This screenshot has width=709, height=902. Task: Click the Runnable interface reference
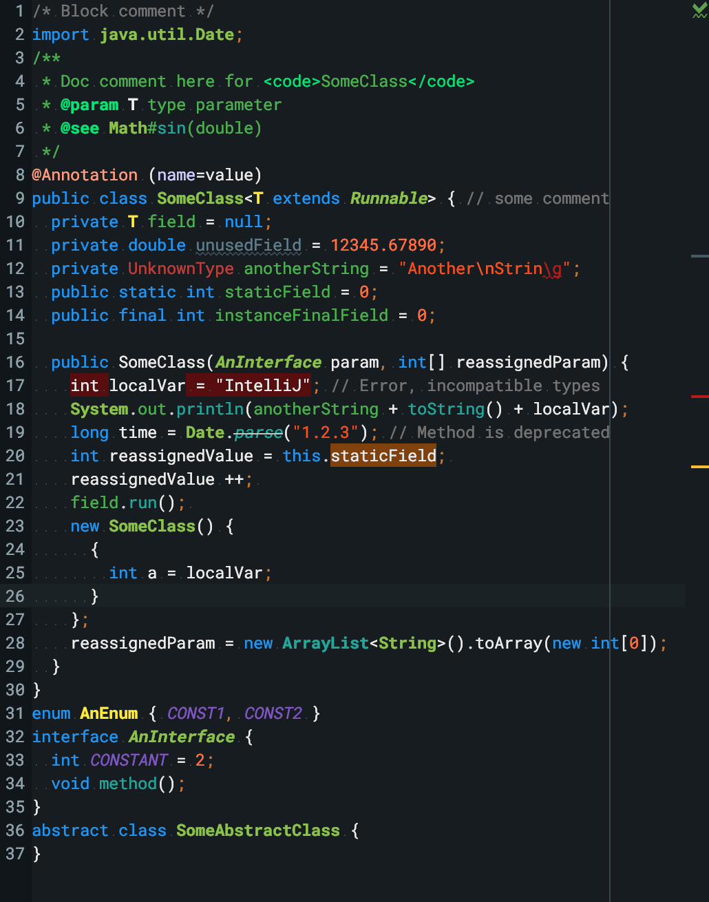388,198
